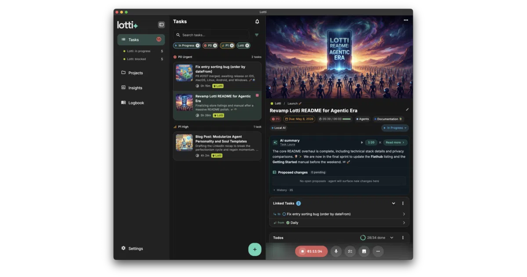Expand the History · 35 section

point(283,190)
